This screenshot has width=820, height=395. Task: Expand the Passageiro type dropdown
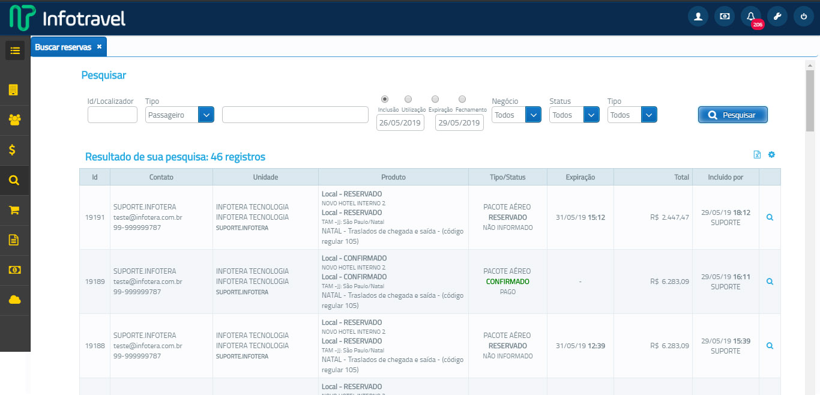[x=206, y=115]
